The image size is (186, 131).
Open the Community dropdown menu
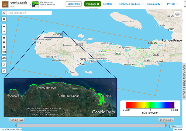click(155, 4)
